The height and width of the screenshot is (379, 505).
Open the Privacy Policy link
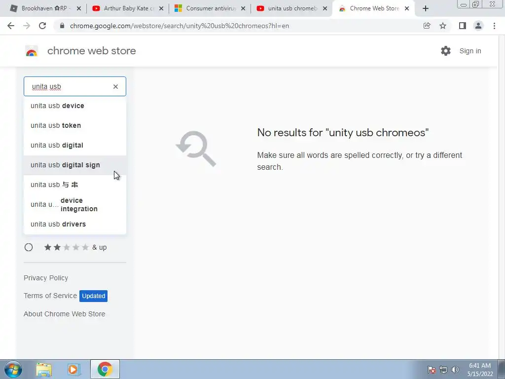coord(46,278)
